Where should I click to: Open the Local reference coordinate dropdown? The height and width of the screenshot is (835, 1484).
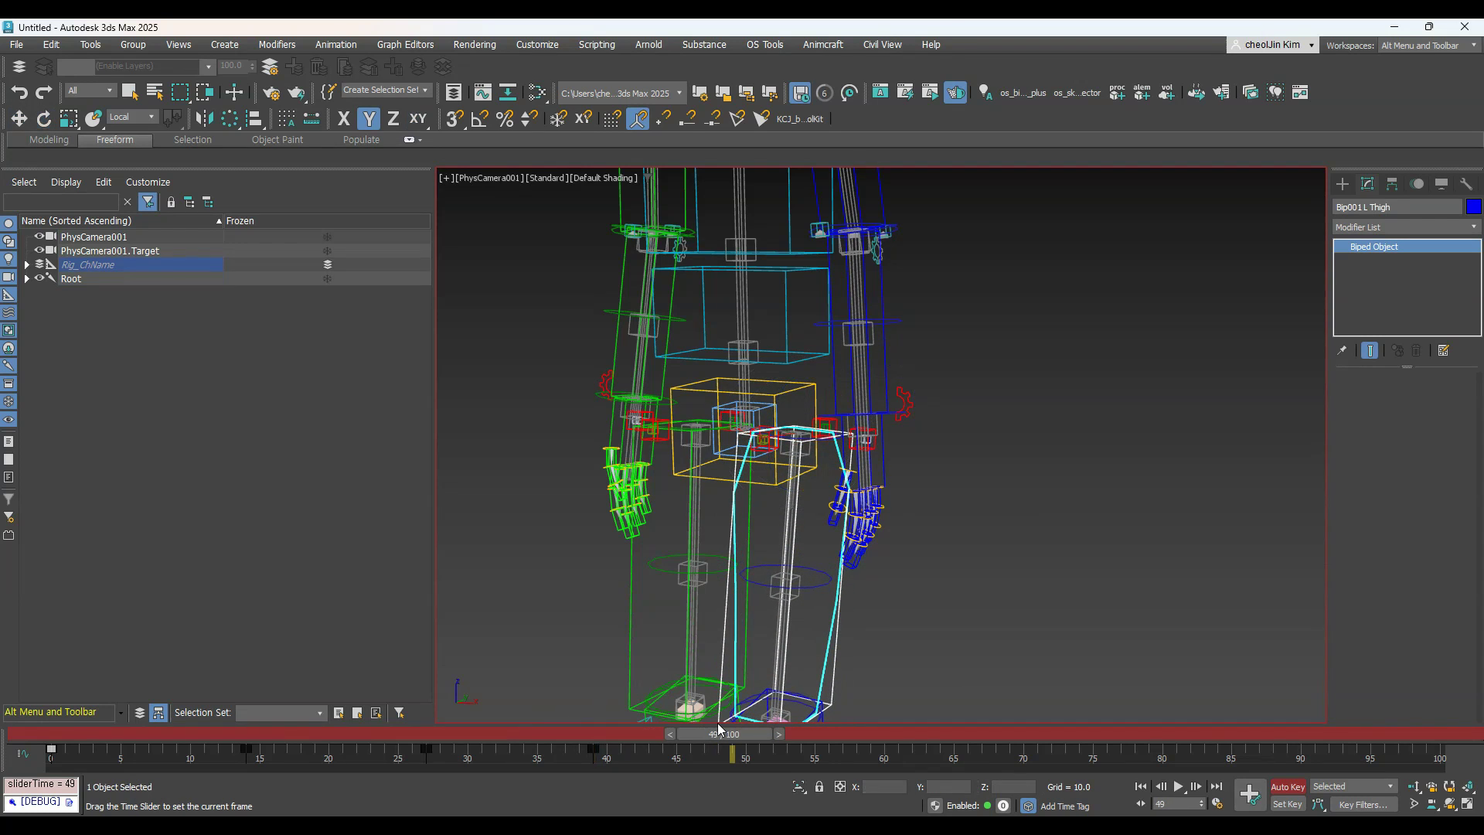pyautogui.click(x=132, y=118)
